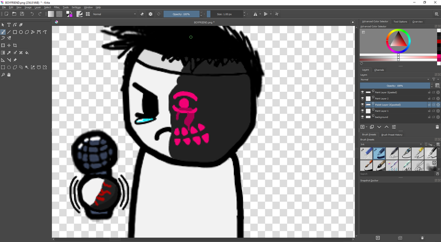Choose the Rectangular selection tool
Screen dimensions: 441x242
3,67
